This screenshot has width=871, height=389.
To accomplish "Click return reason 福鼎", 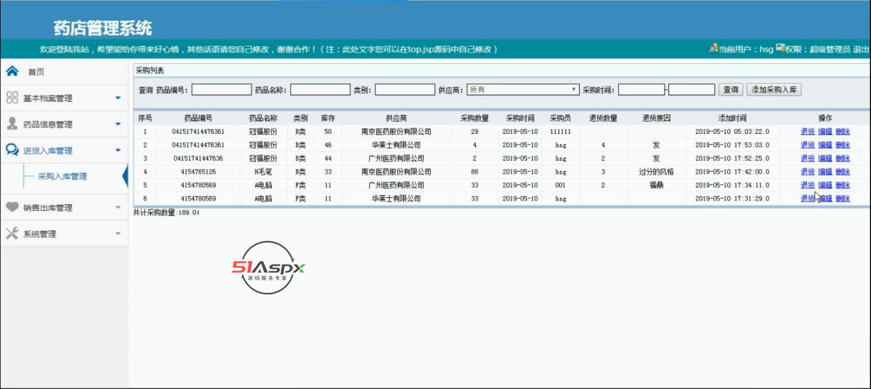I will click(x=656, y=185).
